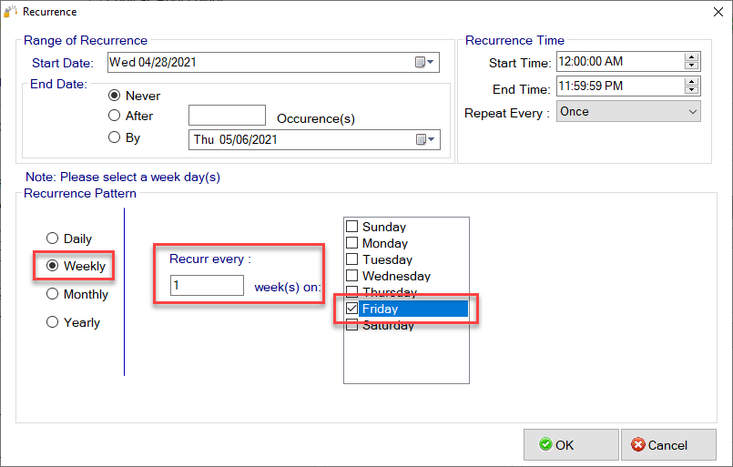The width and height of the screenshot is (733, 467).
Task: Select the Never end date option
Action: [x=114, y=96]
